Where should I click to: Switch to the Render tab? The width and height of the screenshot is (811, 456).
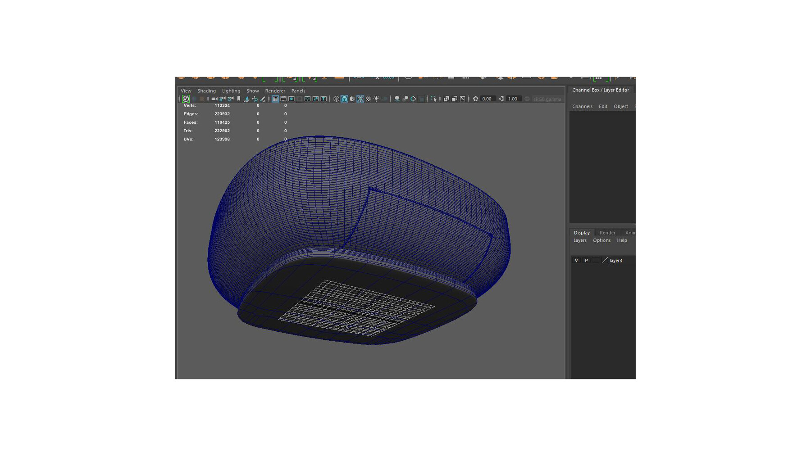point(607,232)
